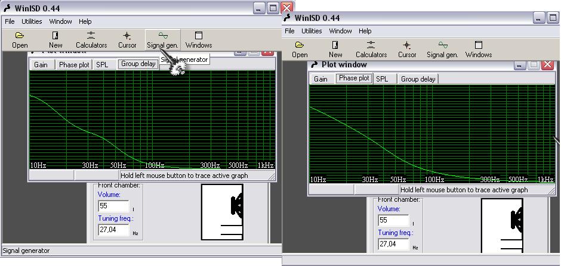
Task: Open Help menu in right WinISD window
Action: pyautogui.click(x=365, y=31)
